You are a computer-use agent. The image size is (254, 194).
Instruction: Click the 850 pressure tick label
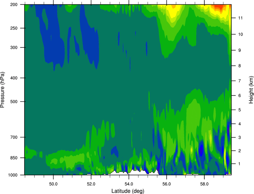coord(14,158)
